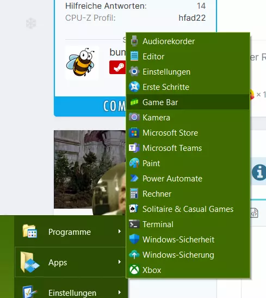Click the red Steam badge icon
The width and height of the screenshot is (266, 298).
click(x=117, y=67)
